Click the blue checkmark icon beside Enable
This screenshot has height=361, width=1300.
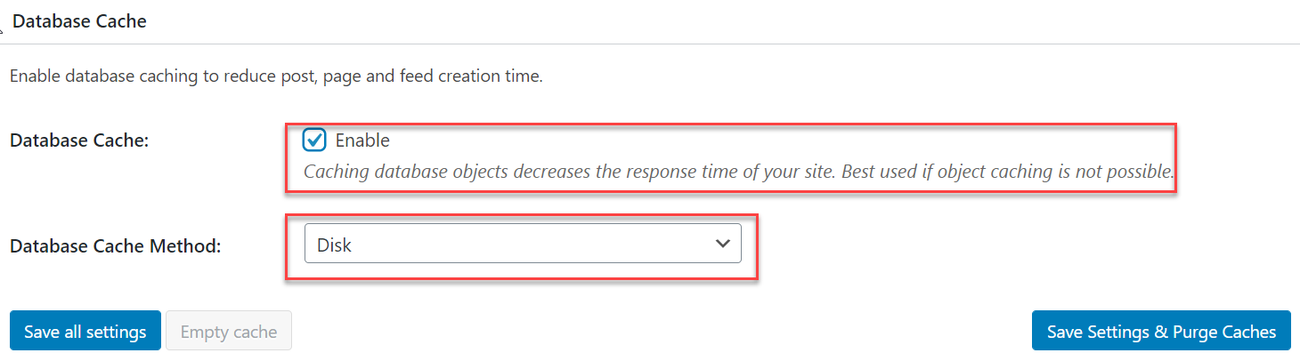314,140
